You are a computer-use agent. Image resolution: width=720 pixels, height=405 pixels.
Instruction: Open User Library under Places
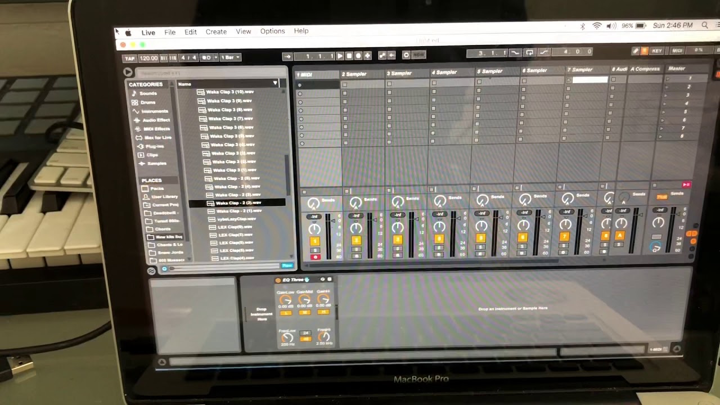click(x=161, y=197)
